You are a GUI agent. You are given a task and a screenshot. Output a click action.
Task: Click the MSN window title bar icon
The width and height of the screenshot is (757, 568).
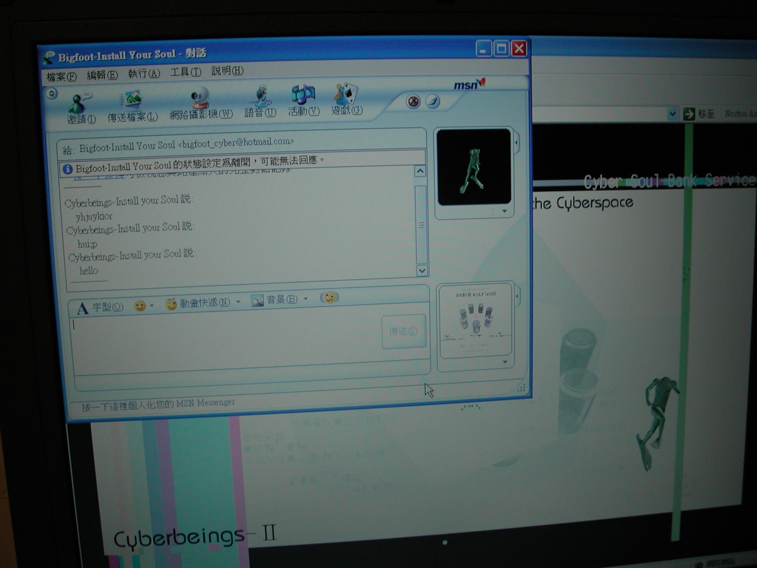(49, 58)
